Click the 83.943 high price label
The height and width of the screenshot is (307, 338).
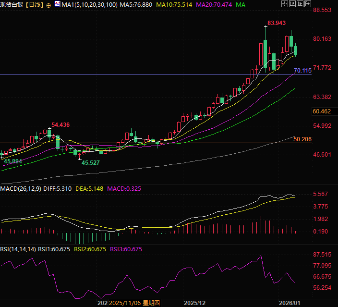(277, 23)
